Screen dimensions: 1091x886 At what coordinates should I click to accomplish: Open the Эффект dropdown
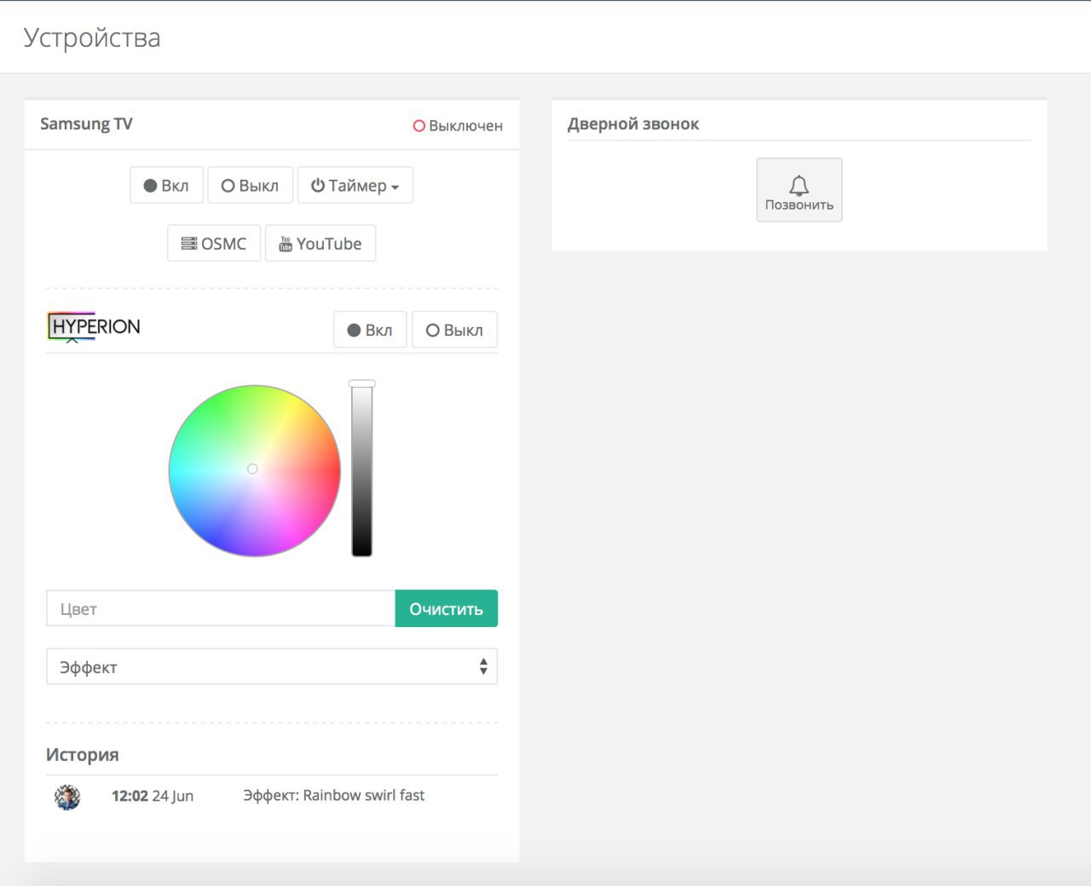(x=272, y=666)
